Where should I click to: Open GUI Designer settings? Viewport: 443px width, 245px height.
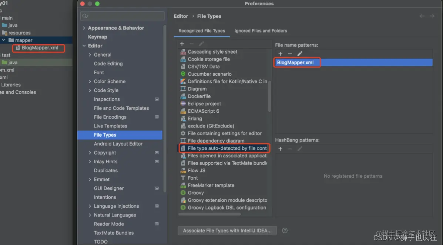pos(109,188)
